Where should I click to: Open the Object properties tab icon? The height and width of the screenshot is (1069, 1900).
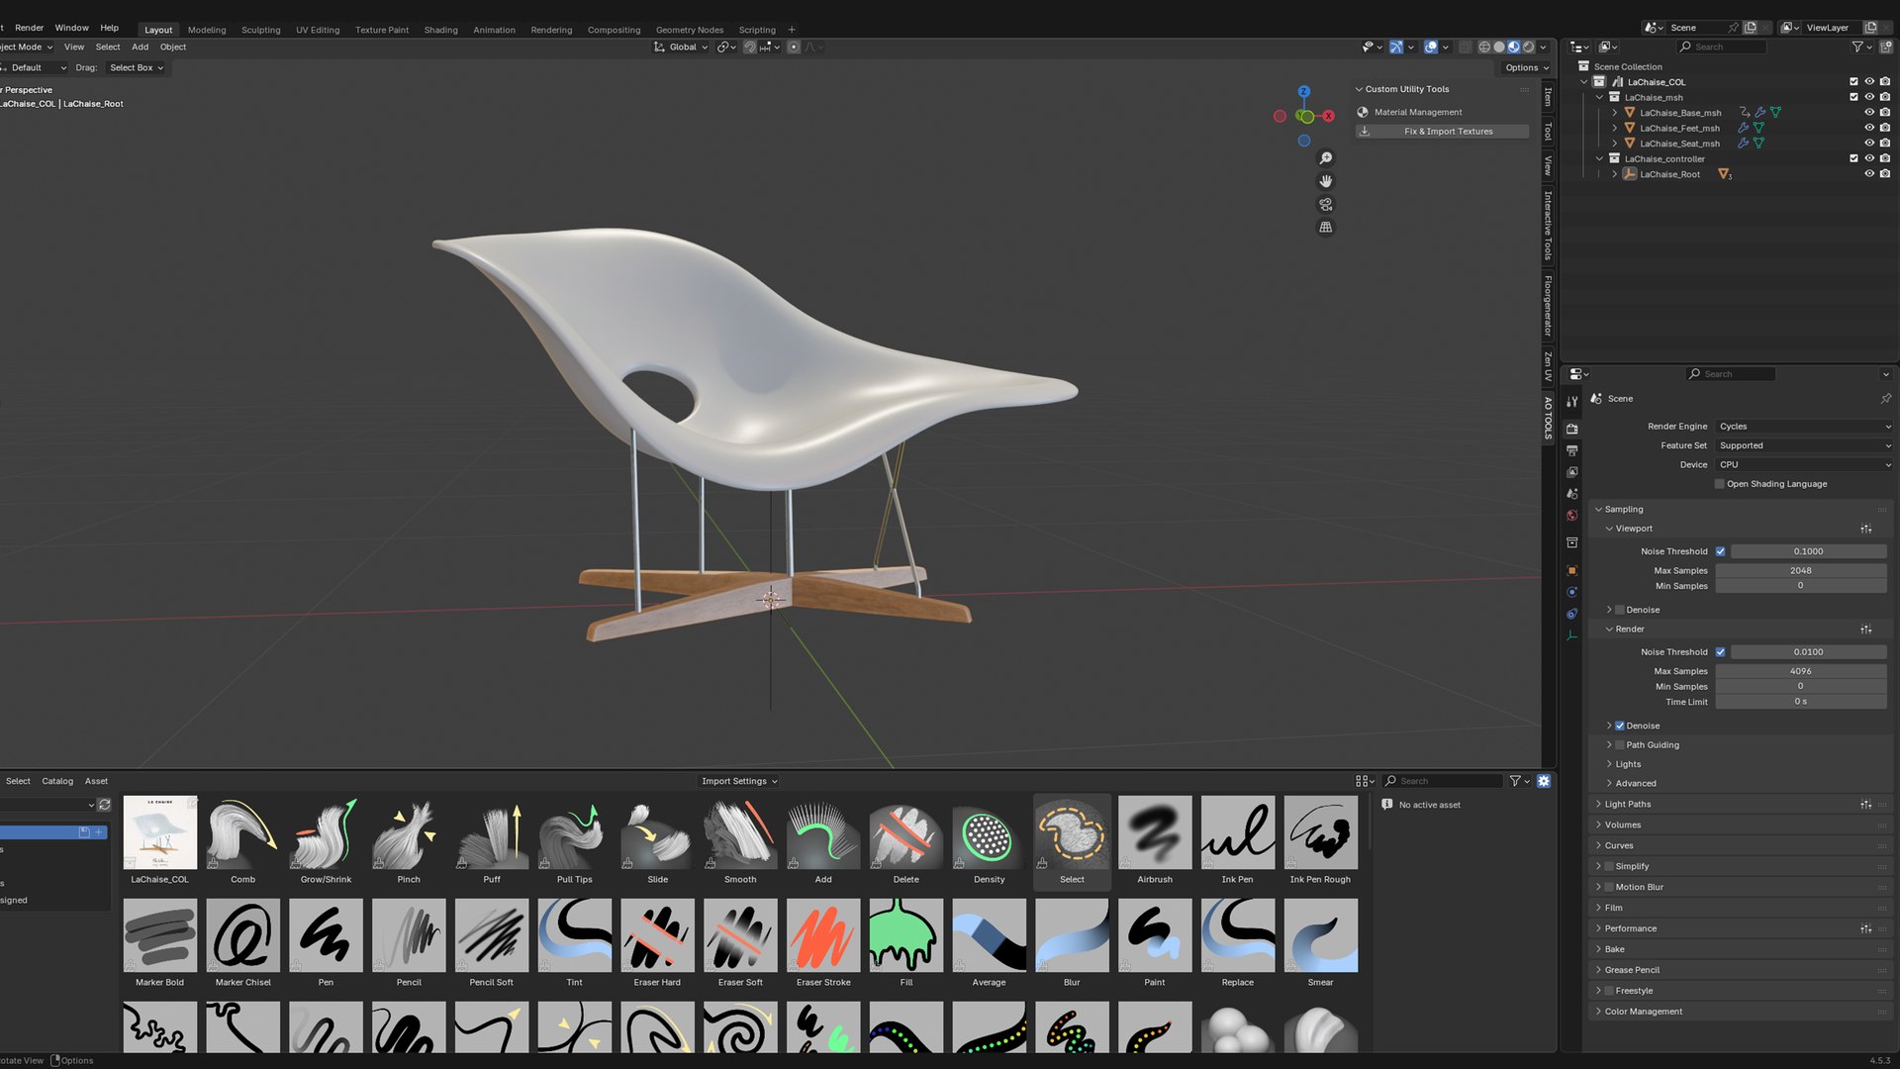pos(1571,571)
